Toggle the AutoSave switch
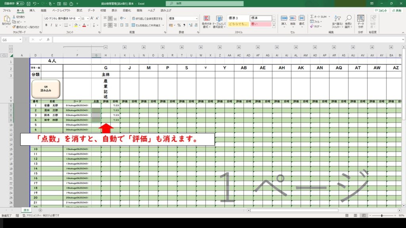Image resolution: width=406 pixels, height=228 pixels. tap(19, 3)
